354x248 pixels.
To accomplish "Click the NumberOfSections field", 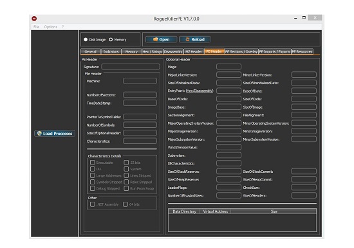I will click(x=140, y=94).
